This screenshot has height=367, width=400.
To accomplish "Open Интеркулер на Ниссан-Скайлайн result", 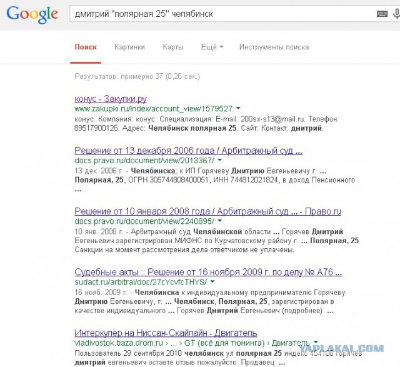I will click(x=166, y=333).
